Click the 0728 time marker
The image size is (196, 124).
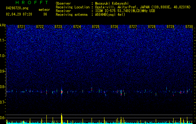[x=152, y=27]
